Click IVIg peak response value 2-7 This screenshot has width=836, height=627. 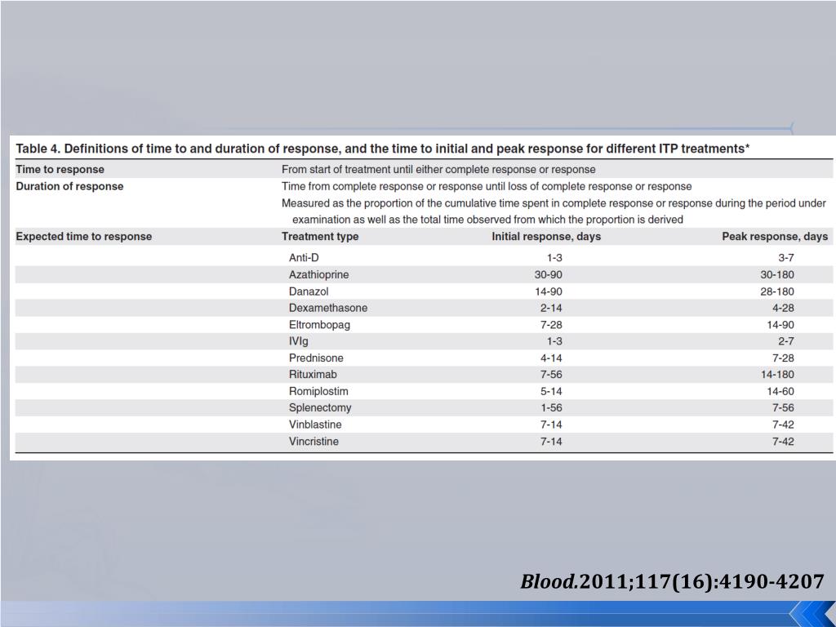click(786, 341)
